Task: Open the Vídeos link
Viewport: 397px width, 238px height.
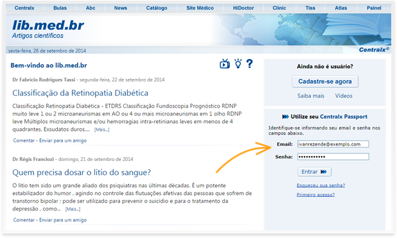Action: 344,96
